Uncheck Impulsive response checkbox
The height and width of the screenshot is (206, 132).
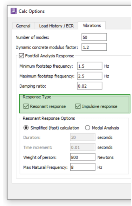coord(78,106)
